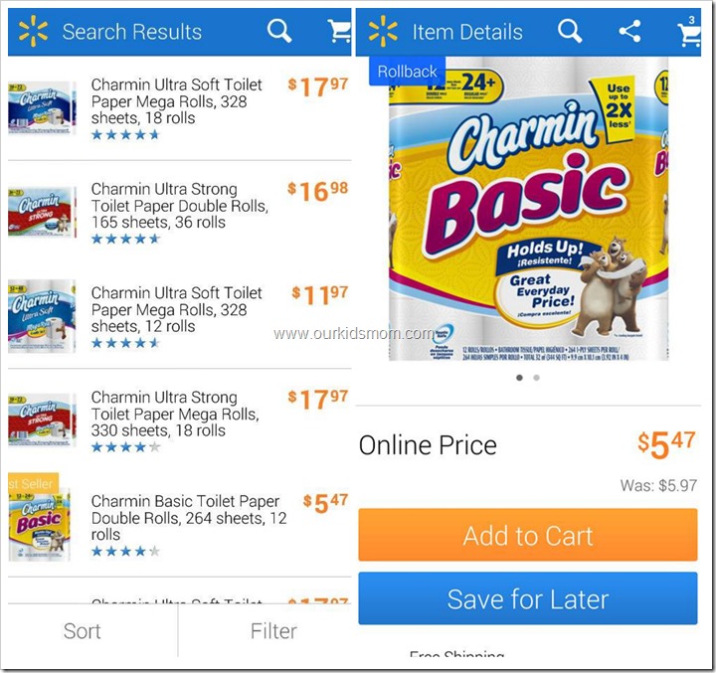Open search from Item Details header
The image size is (716, 673).
click(x=570, y=31)
